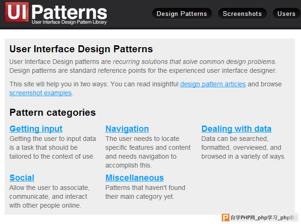Click the Patterns logo wordmark
Viewport: 301px width, 224px height.
click(x=69, y=12)
